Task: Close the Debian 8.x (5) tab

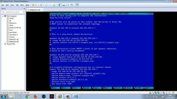Action: pyautogui.click(x=42, y=10)
